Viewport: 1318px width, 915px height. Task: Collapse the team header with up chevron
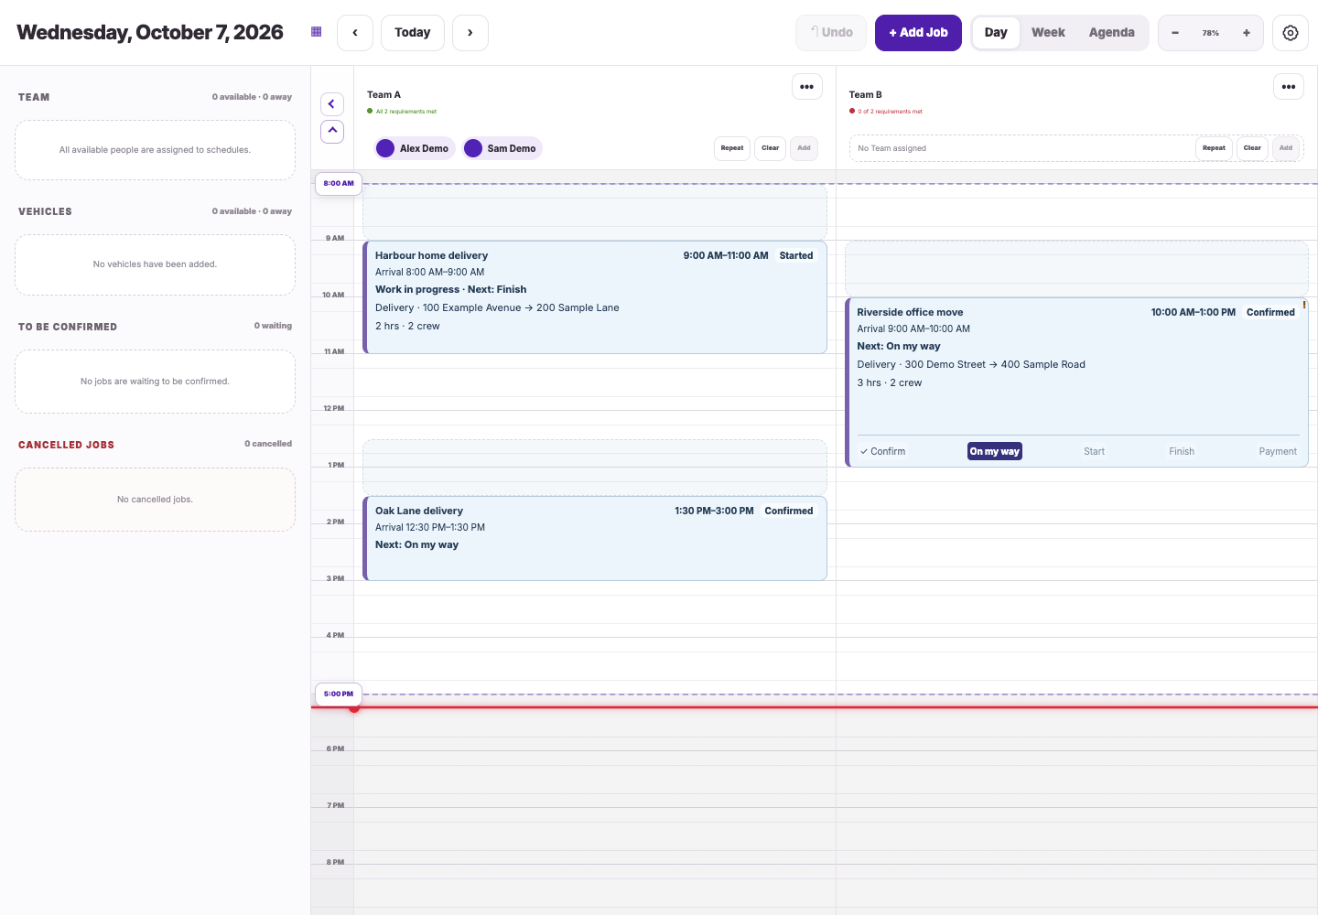click(332, 131)
